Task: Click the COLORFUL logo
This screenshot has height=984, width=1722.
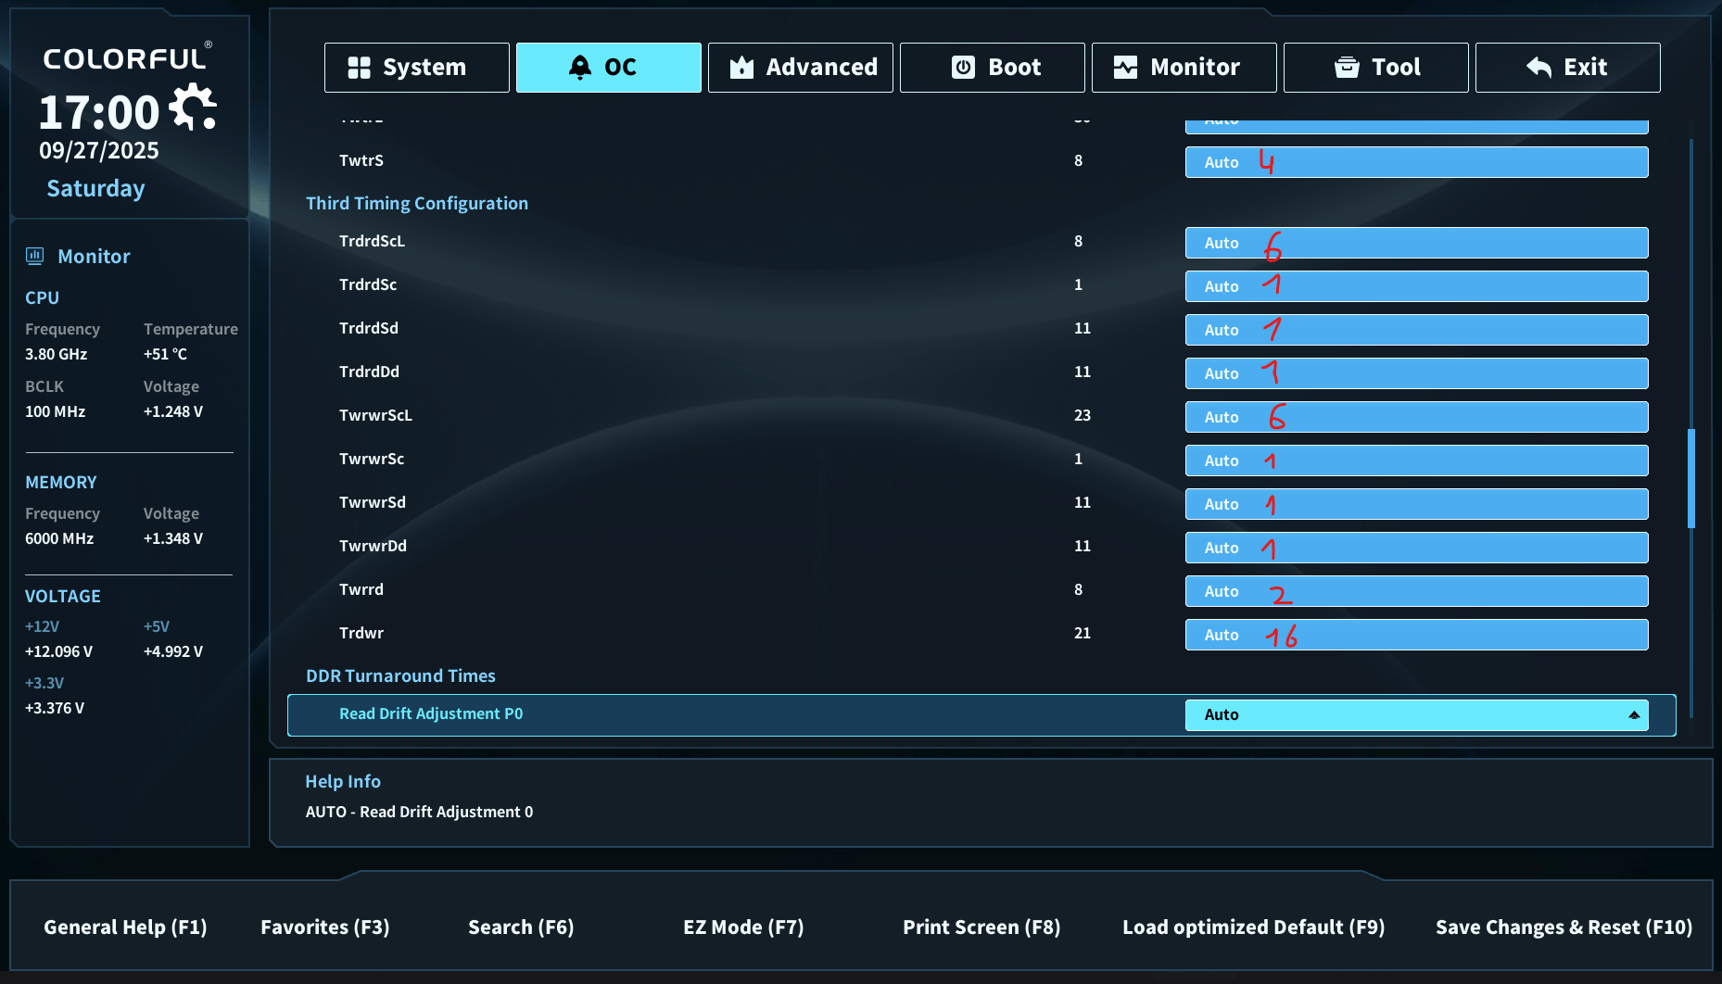Action: pos(126,58)
